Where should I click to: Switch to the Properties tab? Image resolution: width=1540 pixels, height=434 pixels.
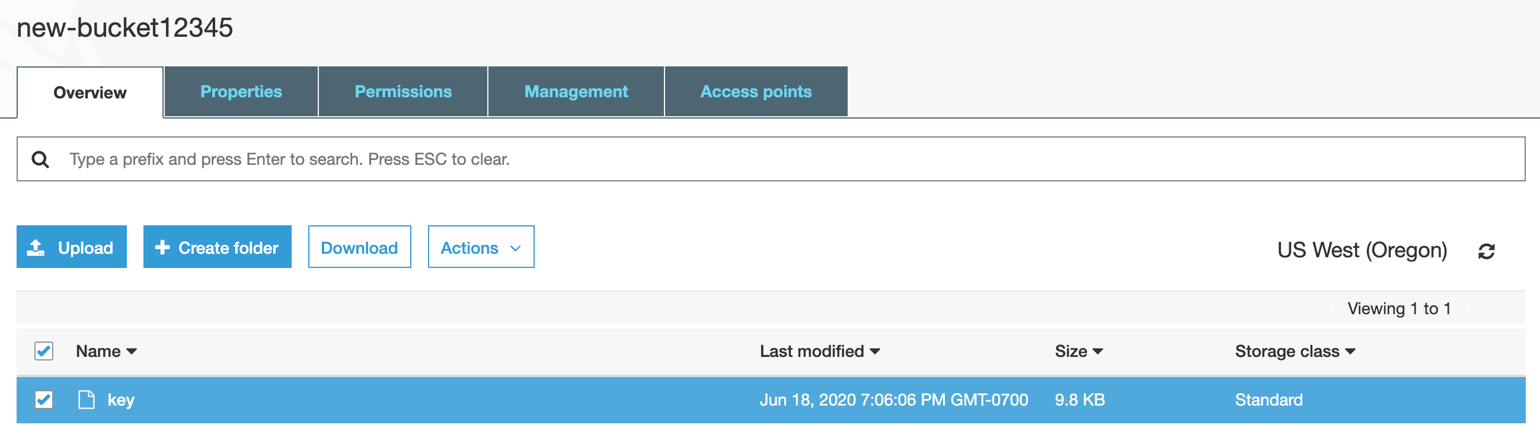tap(241, 91)
